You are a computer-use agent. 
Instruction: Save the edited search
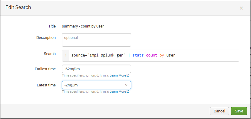point(239,111)
